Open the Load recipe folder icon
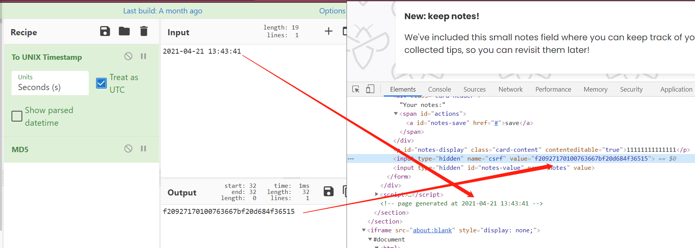 point(124,31)
